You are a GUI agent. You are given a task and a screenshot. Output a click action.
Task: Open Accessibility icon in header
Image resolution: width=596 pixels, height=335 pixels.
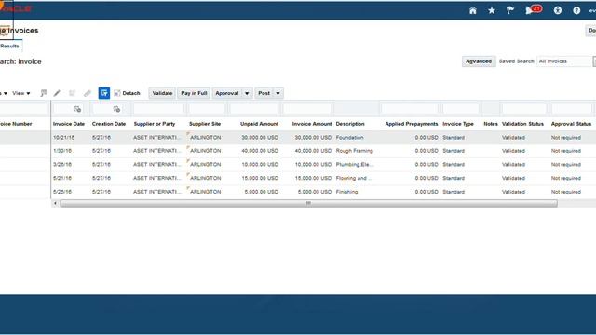pyautogui.click(x=558, y=10)
